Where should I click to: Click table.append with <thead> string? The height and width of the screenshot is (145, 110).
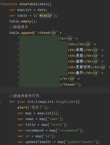pyautogui.click(x=35, y=33)
